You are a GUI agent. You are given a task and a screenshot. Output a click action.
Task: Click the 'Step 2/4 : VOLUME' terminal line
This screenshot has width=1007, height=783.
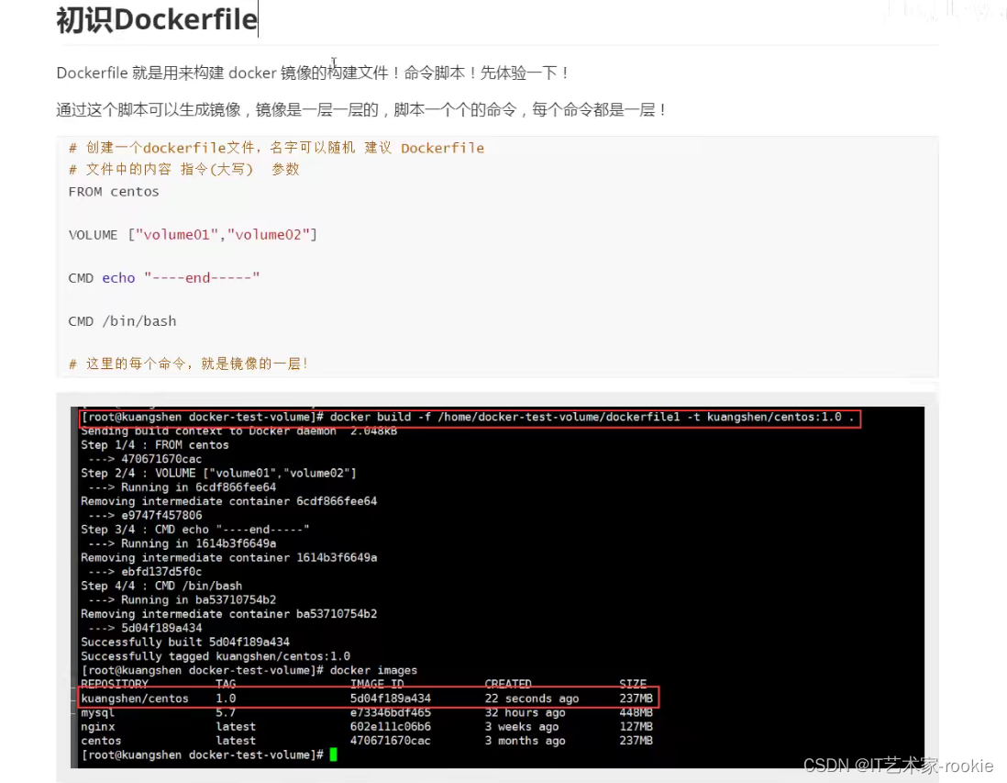tap(218, 473)
